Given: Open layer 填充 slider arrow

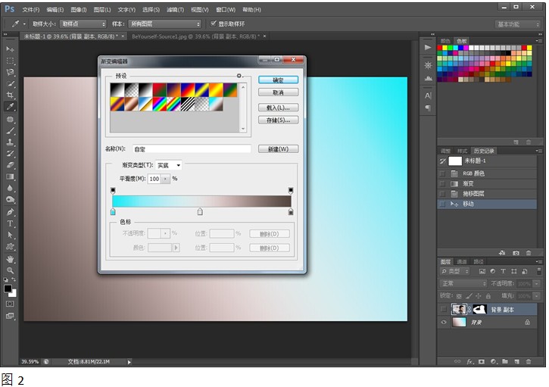Looking at the screenshot, I should (536, 296).
